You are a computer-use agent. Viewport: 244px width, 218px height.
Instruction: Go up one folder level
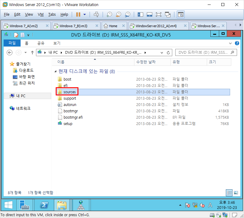click(x=32, y=53)
